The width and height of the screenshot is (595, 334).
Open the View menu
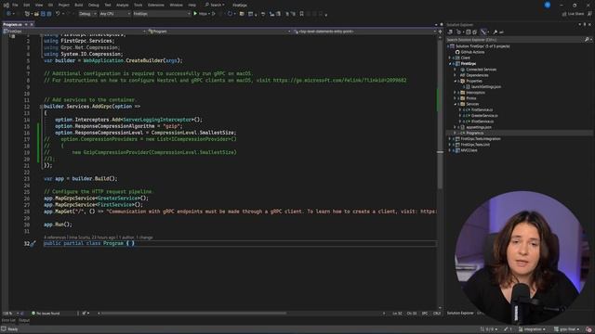pyautogui.click(x=39, y=5)
